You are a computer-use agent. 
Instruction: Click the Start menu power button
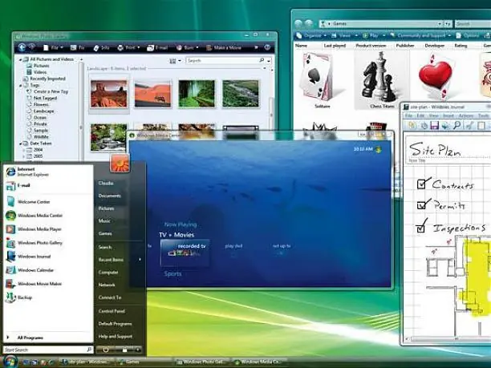[x=106, y=350]
